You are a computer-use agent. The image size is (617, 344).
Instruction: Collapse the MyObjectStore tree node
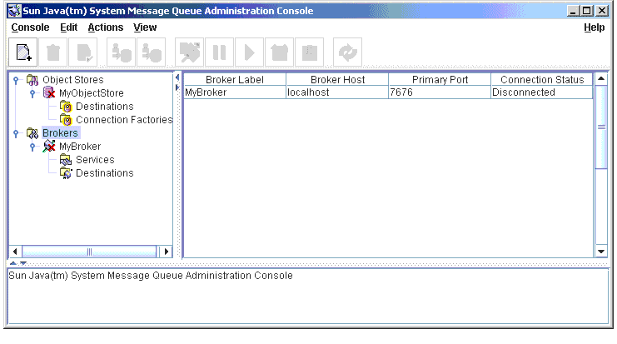tap(32, 93)
